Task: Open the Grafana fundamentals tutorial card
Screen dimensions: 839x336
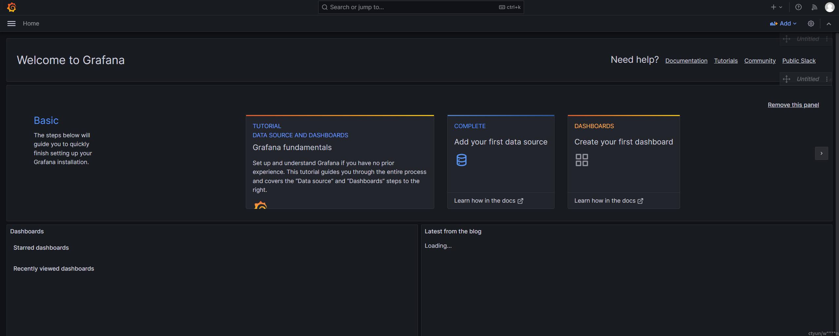Action: [x=340, y=162]
